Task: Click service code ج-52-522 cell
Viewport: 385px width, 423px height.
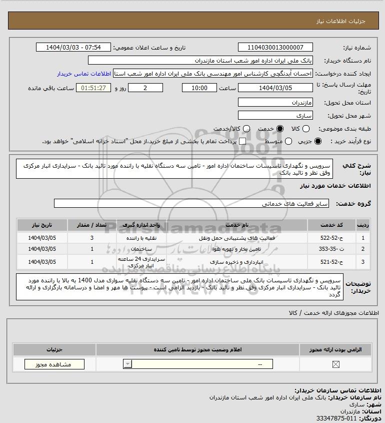Action: click(x=331, y=238)
